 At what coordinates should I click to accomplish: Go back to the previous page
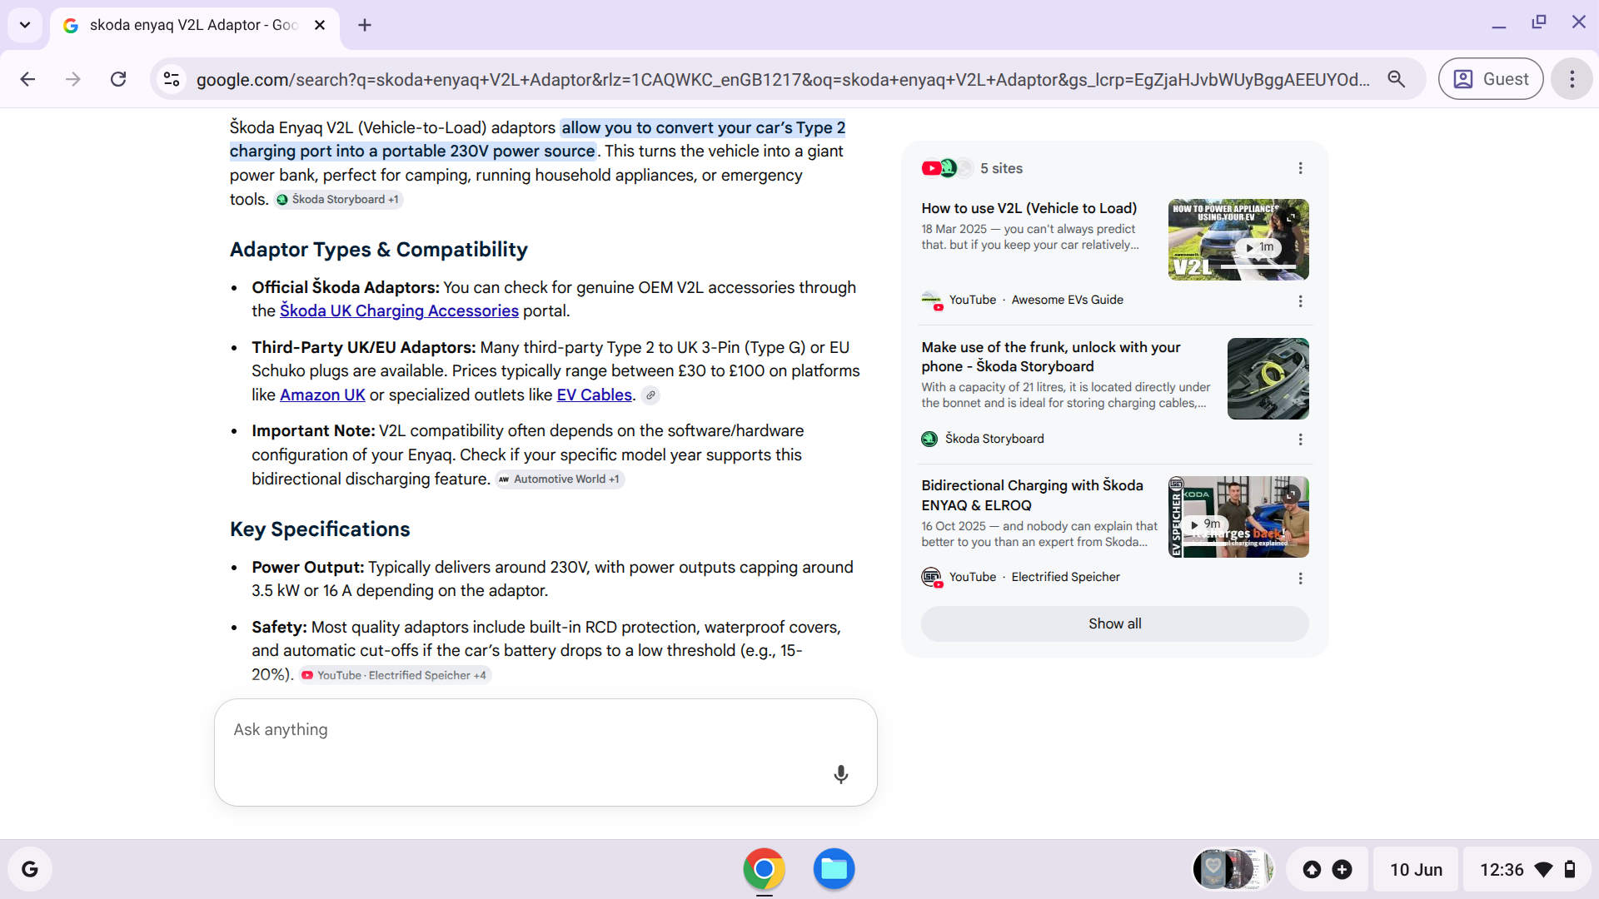click(x=27, y=79)
